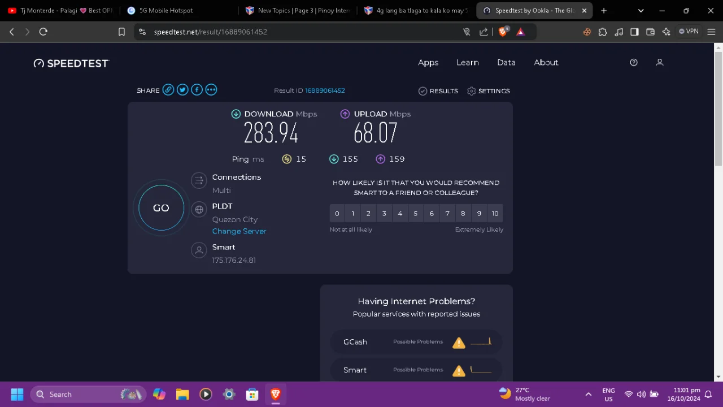Open the browser main menu
Image resolution: width=723 pixels, height=407 pixels.
(x=711, y=32)
